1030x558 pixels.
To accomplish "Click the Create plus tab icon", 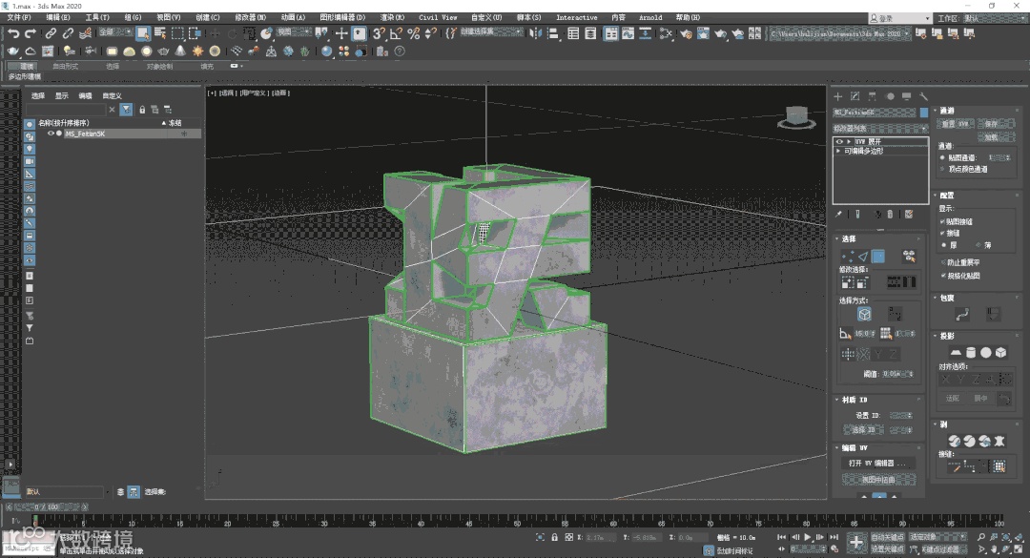I will [x=838, y=96].
